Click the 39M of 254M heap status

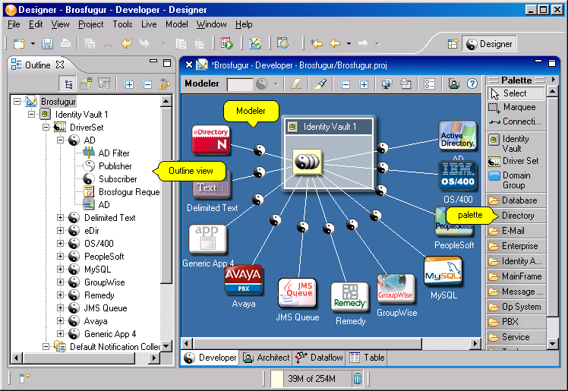(311, 379)
